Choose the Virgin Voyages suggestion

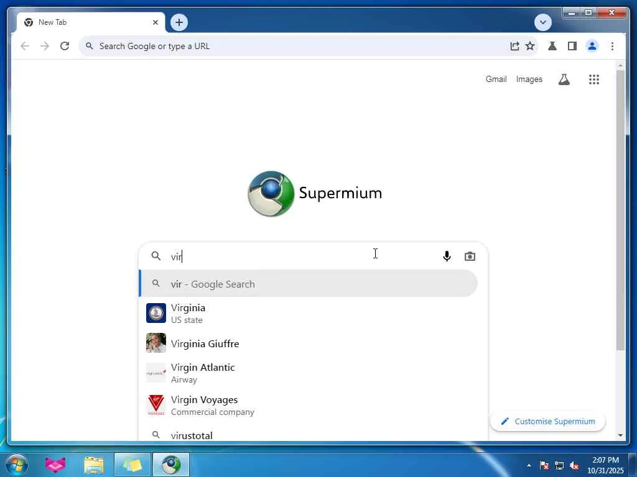(309, 405)
